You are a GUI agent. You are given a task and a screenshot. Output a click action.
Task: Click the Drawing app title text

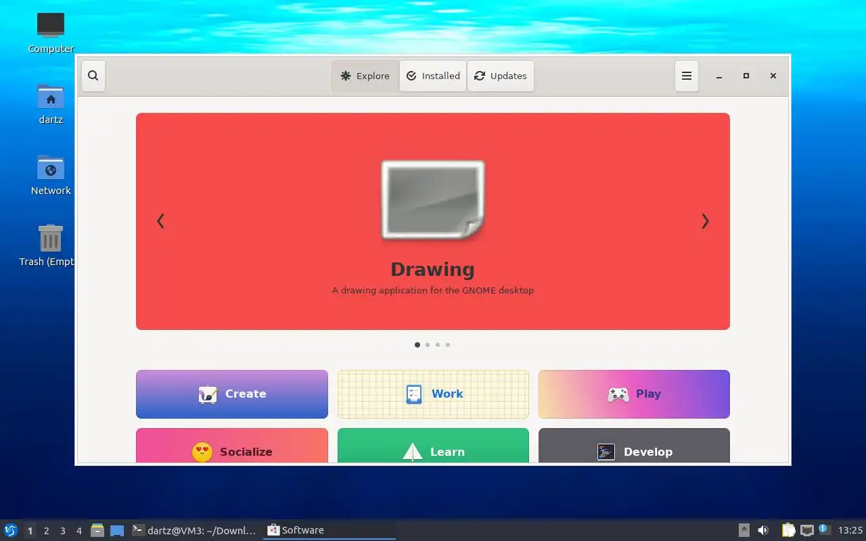click(x=433, y=269)
